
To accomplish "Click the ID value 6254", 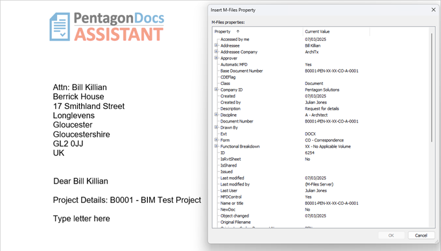I will pyautogui.click(x=309, y=153).
